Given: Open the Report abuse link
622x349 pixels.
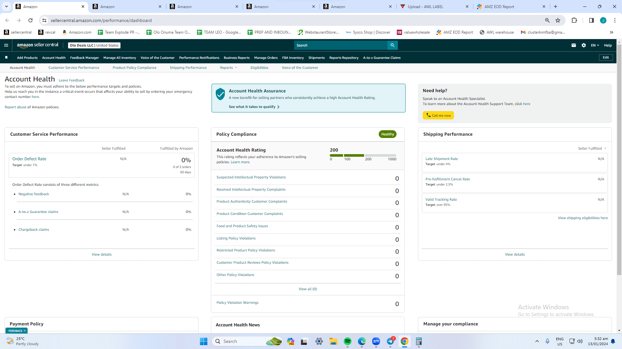Looking at the screenshot, I should [x=16, y=107].
